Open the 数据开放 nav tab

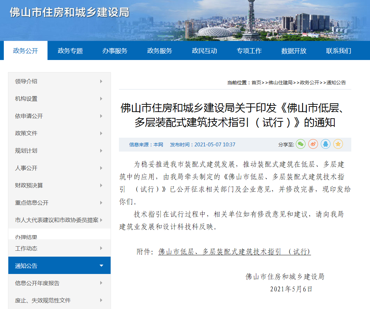(x=294, y=51)
